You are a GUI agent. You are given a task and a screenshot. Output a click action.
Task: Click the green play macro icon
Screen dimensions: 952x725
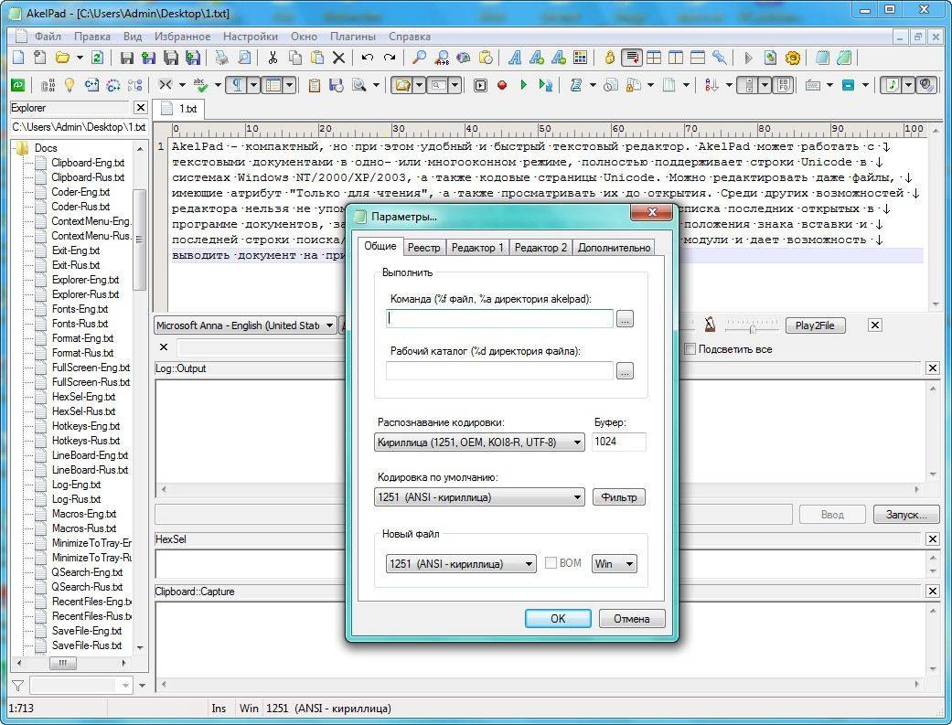[x=523, y=85]
